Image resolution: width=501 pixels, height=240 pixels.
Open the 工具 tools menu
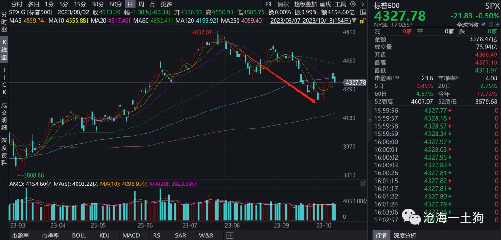pos(340,4)
